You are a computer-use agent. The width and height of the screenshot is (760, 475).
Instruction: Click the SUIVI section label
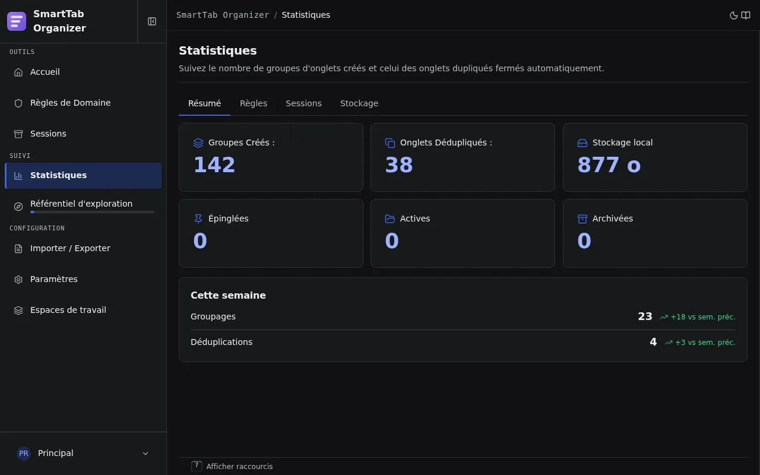point(20,156)
